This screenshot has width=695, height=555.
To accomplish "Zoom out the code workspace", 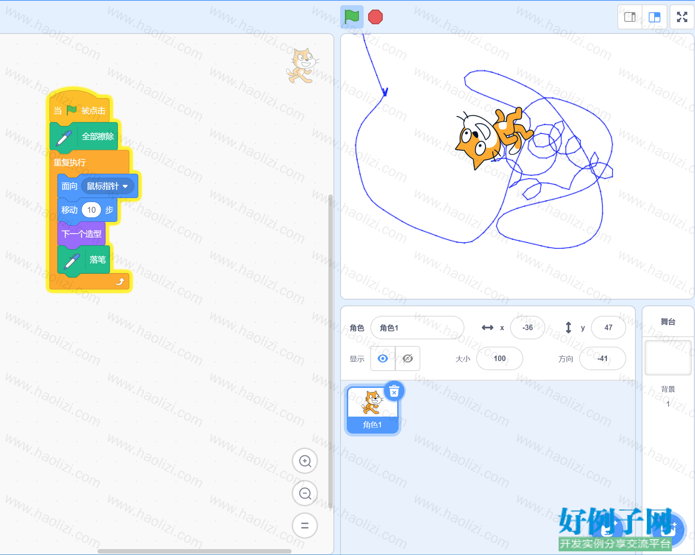I will click(x=305, y=493).
